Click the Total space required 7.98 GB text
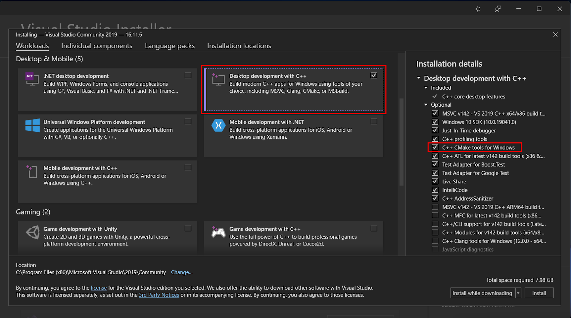This screenshot has width=571, height=318. pos(520,280)
